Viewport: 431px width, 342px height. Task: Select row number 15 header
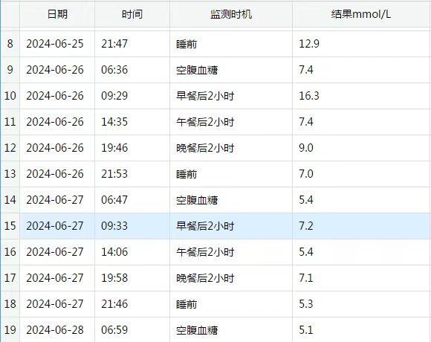click(10, 226)
